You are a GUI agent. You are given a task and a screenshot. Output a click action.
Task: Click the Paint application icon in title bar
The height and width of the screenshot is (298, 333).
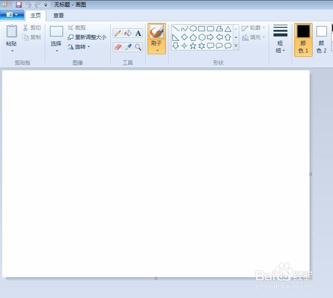point(4,4)
